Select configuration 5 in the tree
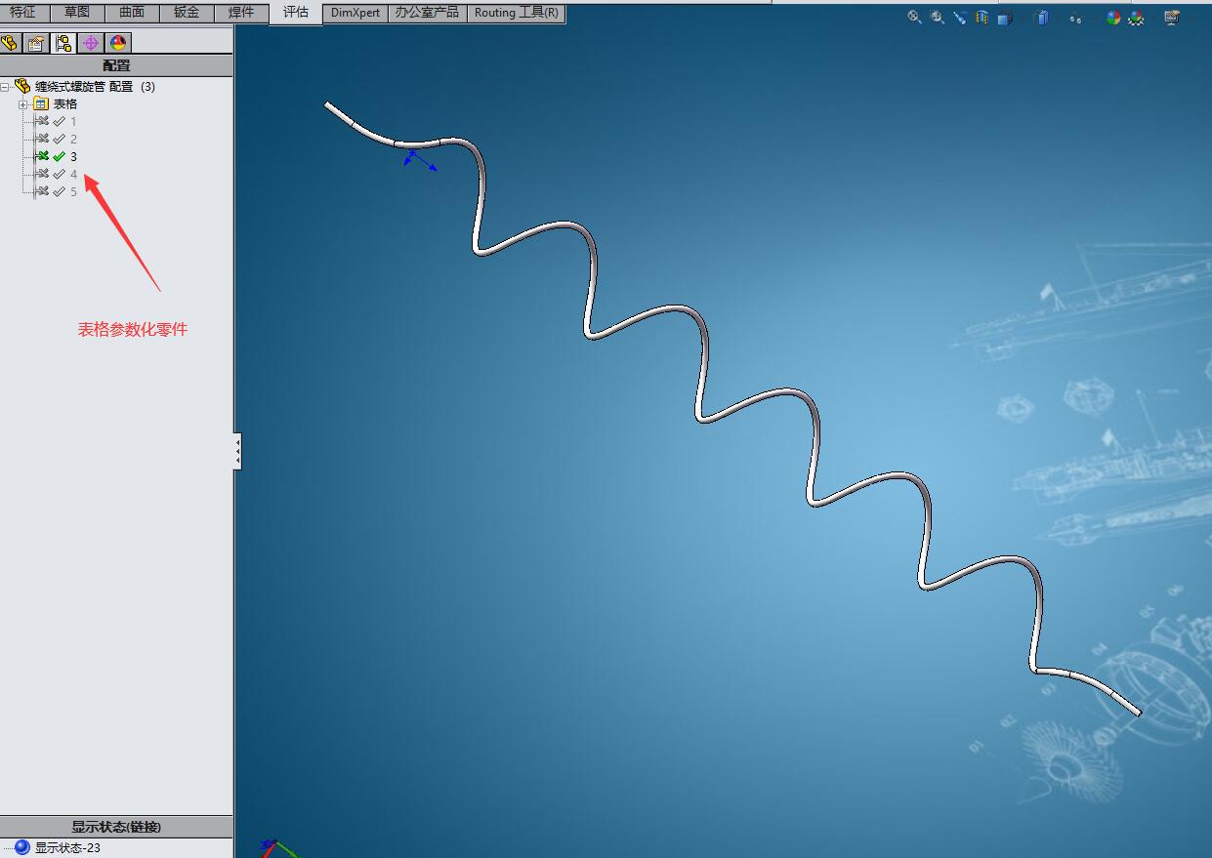1212x858 pixels. (73, 191)
